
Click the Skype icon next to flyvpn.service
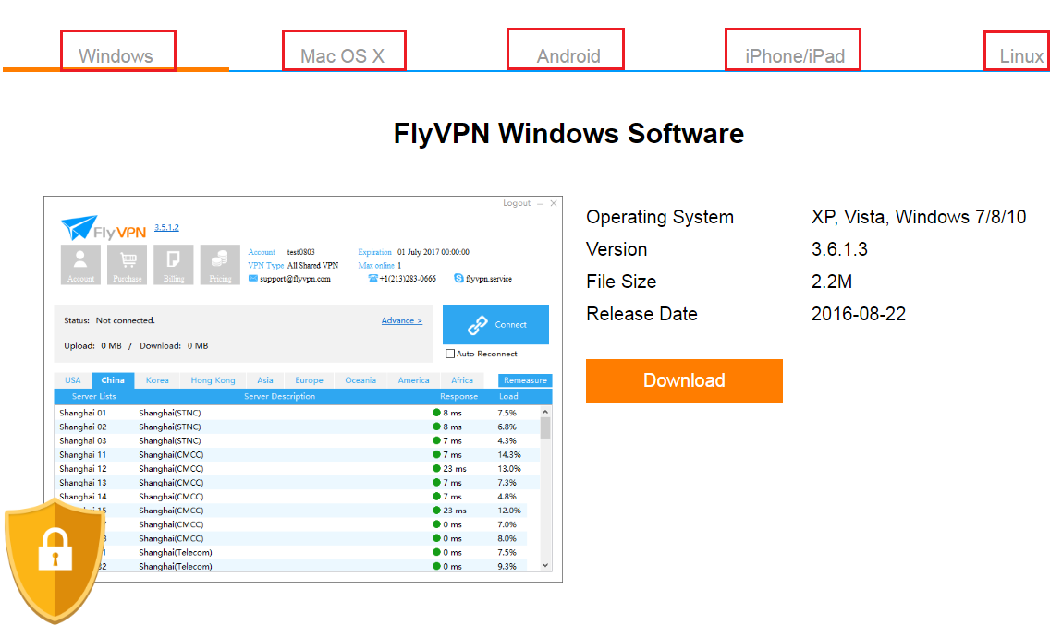click(458, 279)
